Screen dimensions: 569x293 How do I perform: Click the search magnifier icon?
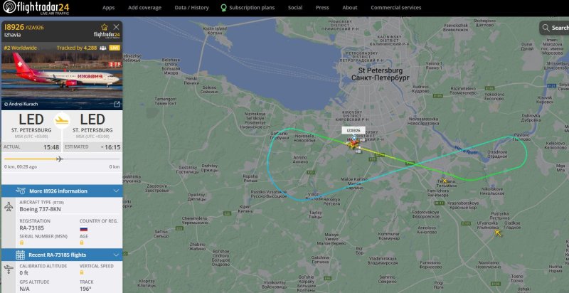coord(546,28)
